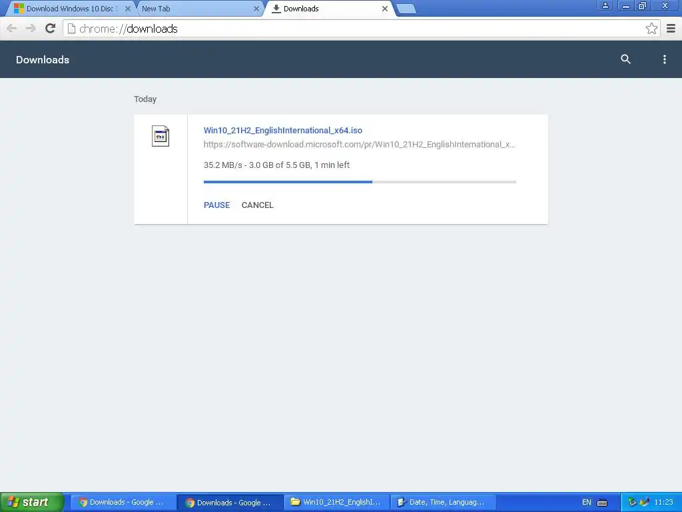Close the Download Windows 10 Disc tab

point(127,9)
